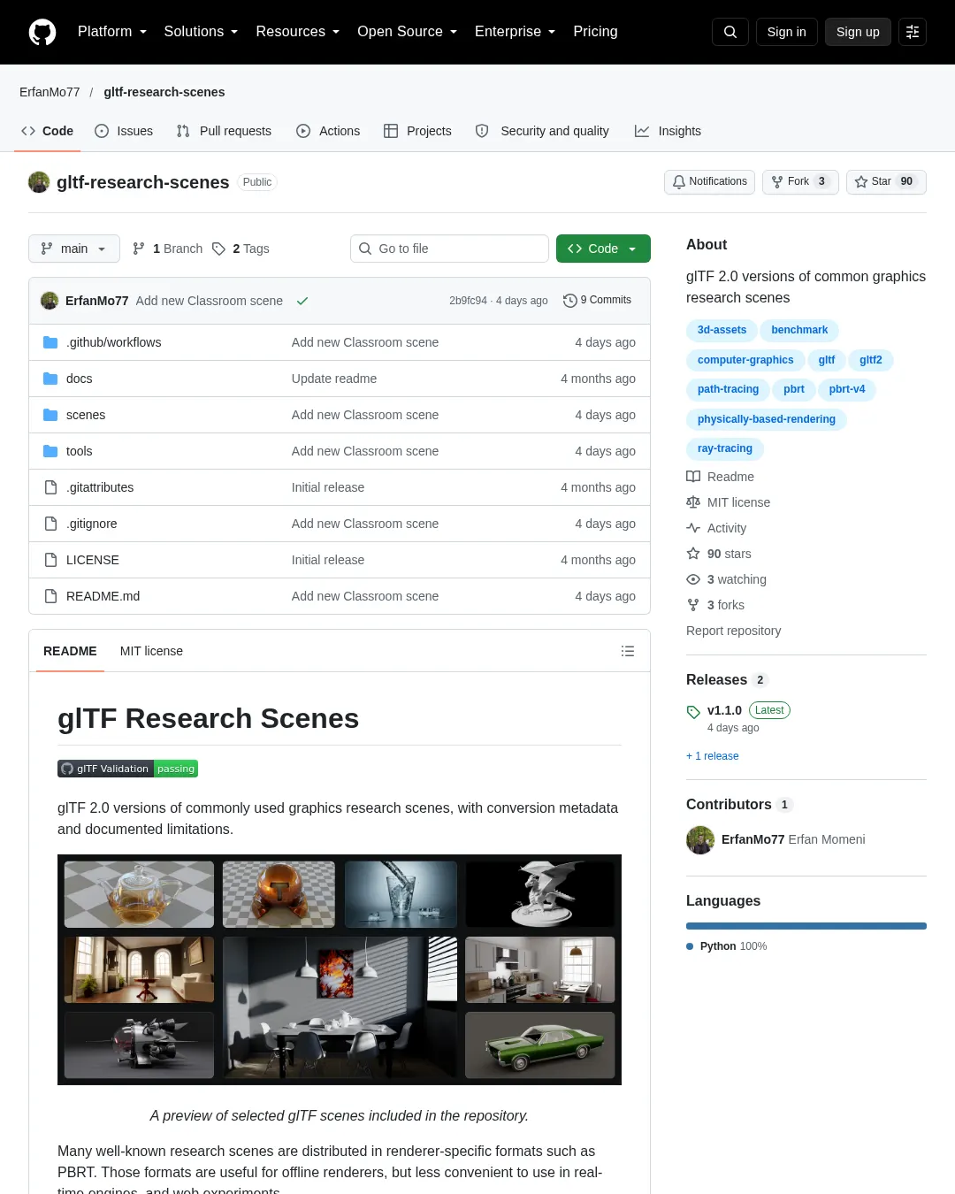Open the .github/workflows folder

point(113,342)
